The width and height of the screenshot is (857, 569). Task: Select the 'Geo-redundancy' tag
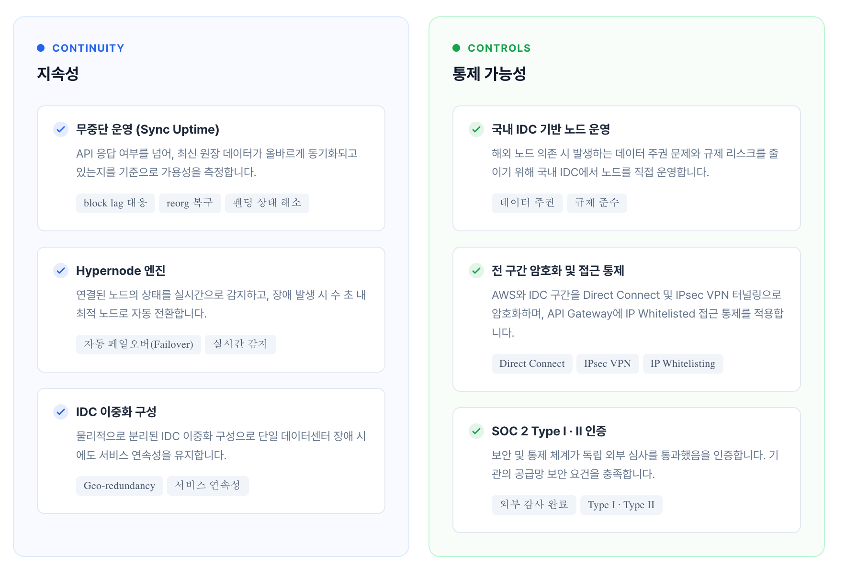tap(119, 486)
